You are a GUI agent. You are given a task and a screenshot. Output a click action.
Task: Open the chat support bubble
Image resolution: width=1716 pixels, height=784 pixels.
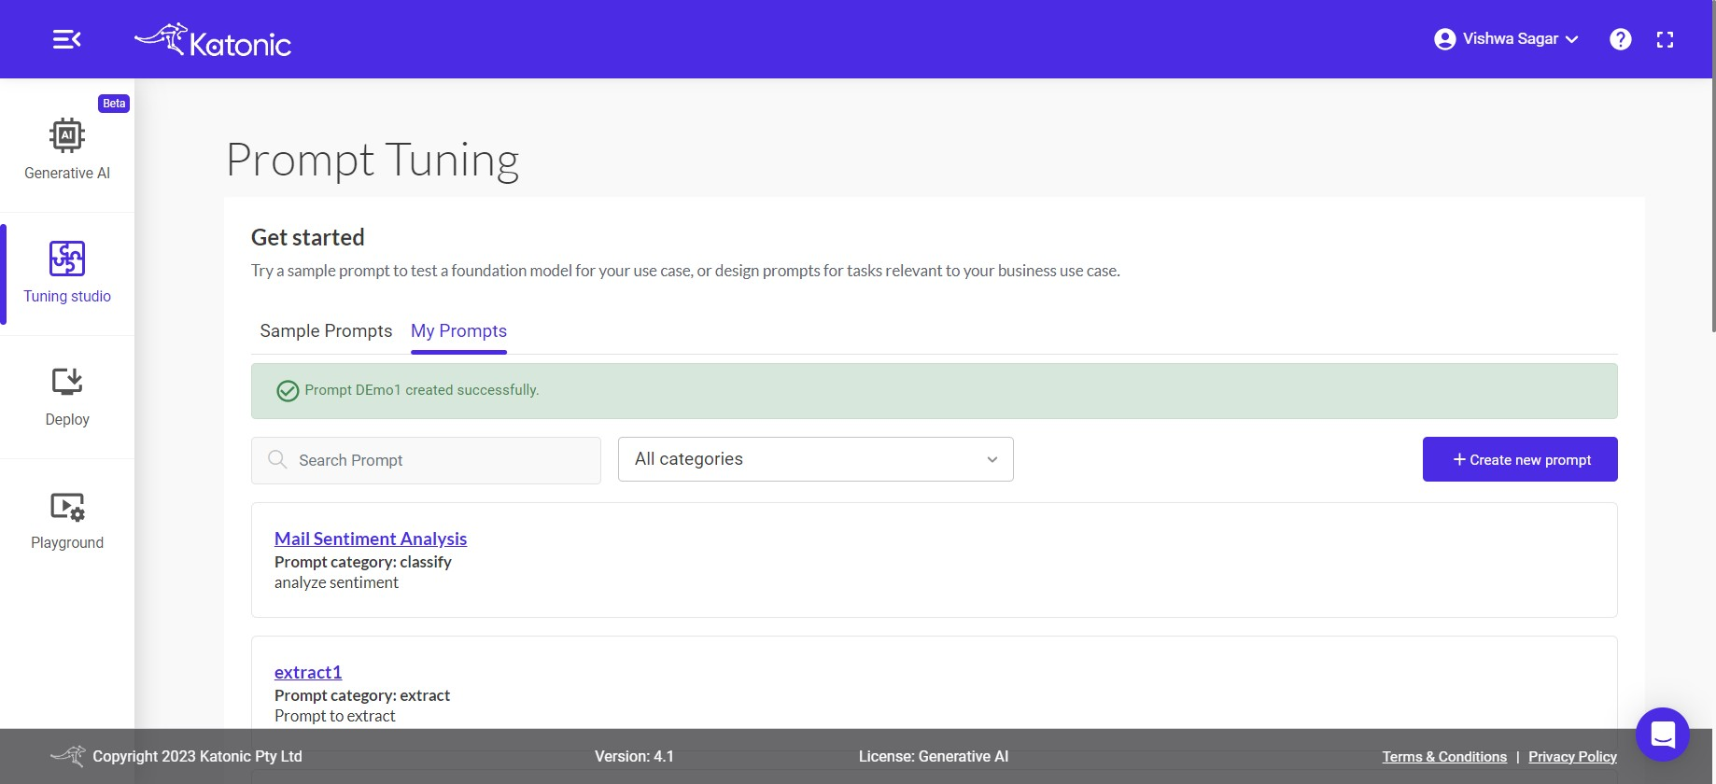(1663, 735)
